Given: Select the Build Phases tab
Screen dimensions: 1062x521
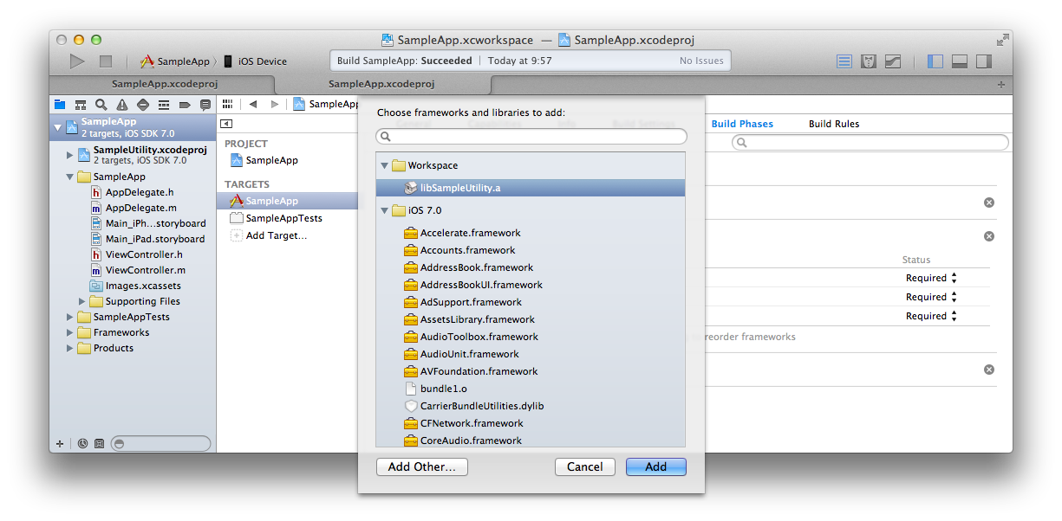Looking at the screenshot, I should coord(742,124).
